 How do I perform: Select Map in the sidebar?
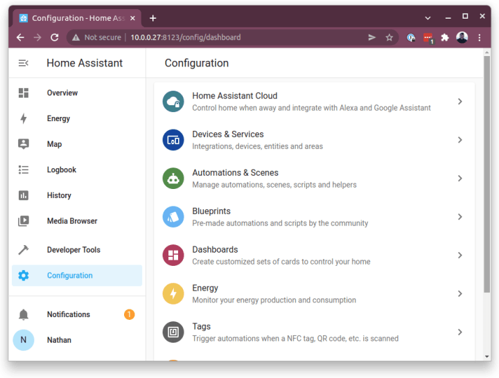[x=77, y=144]
